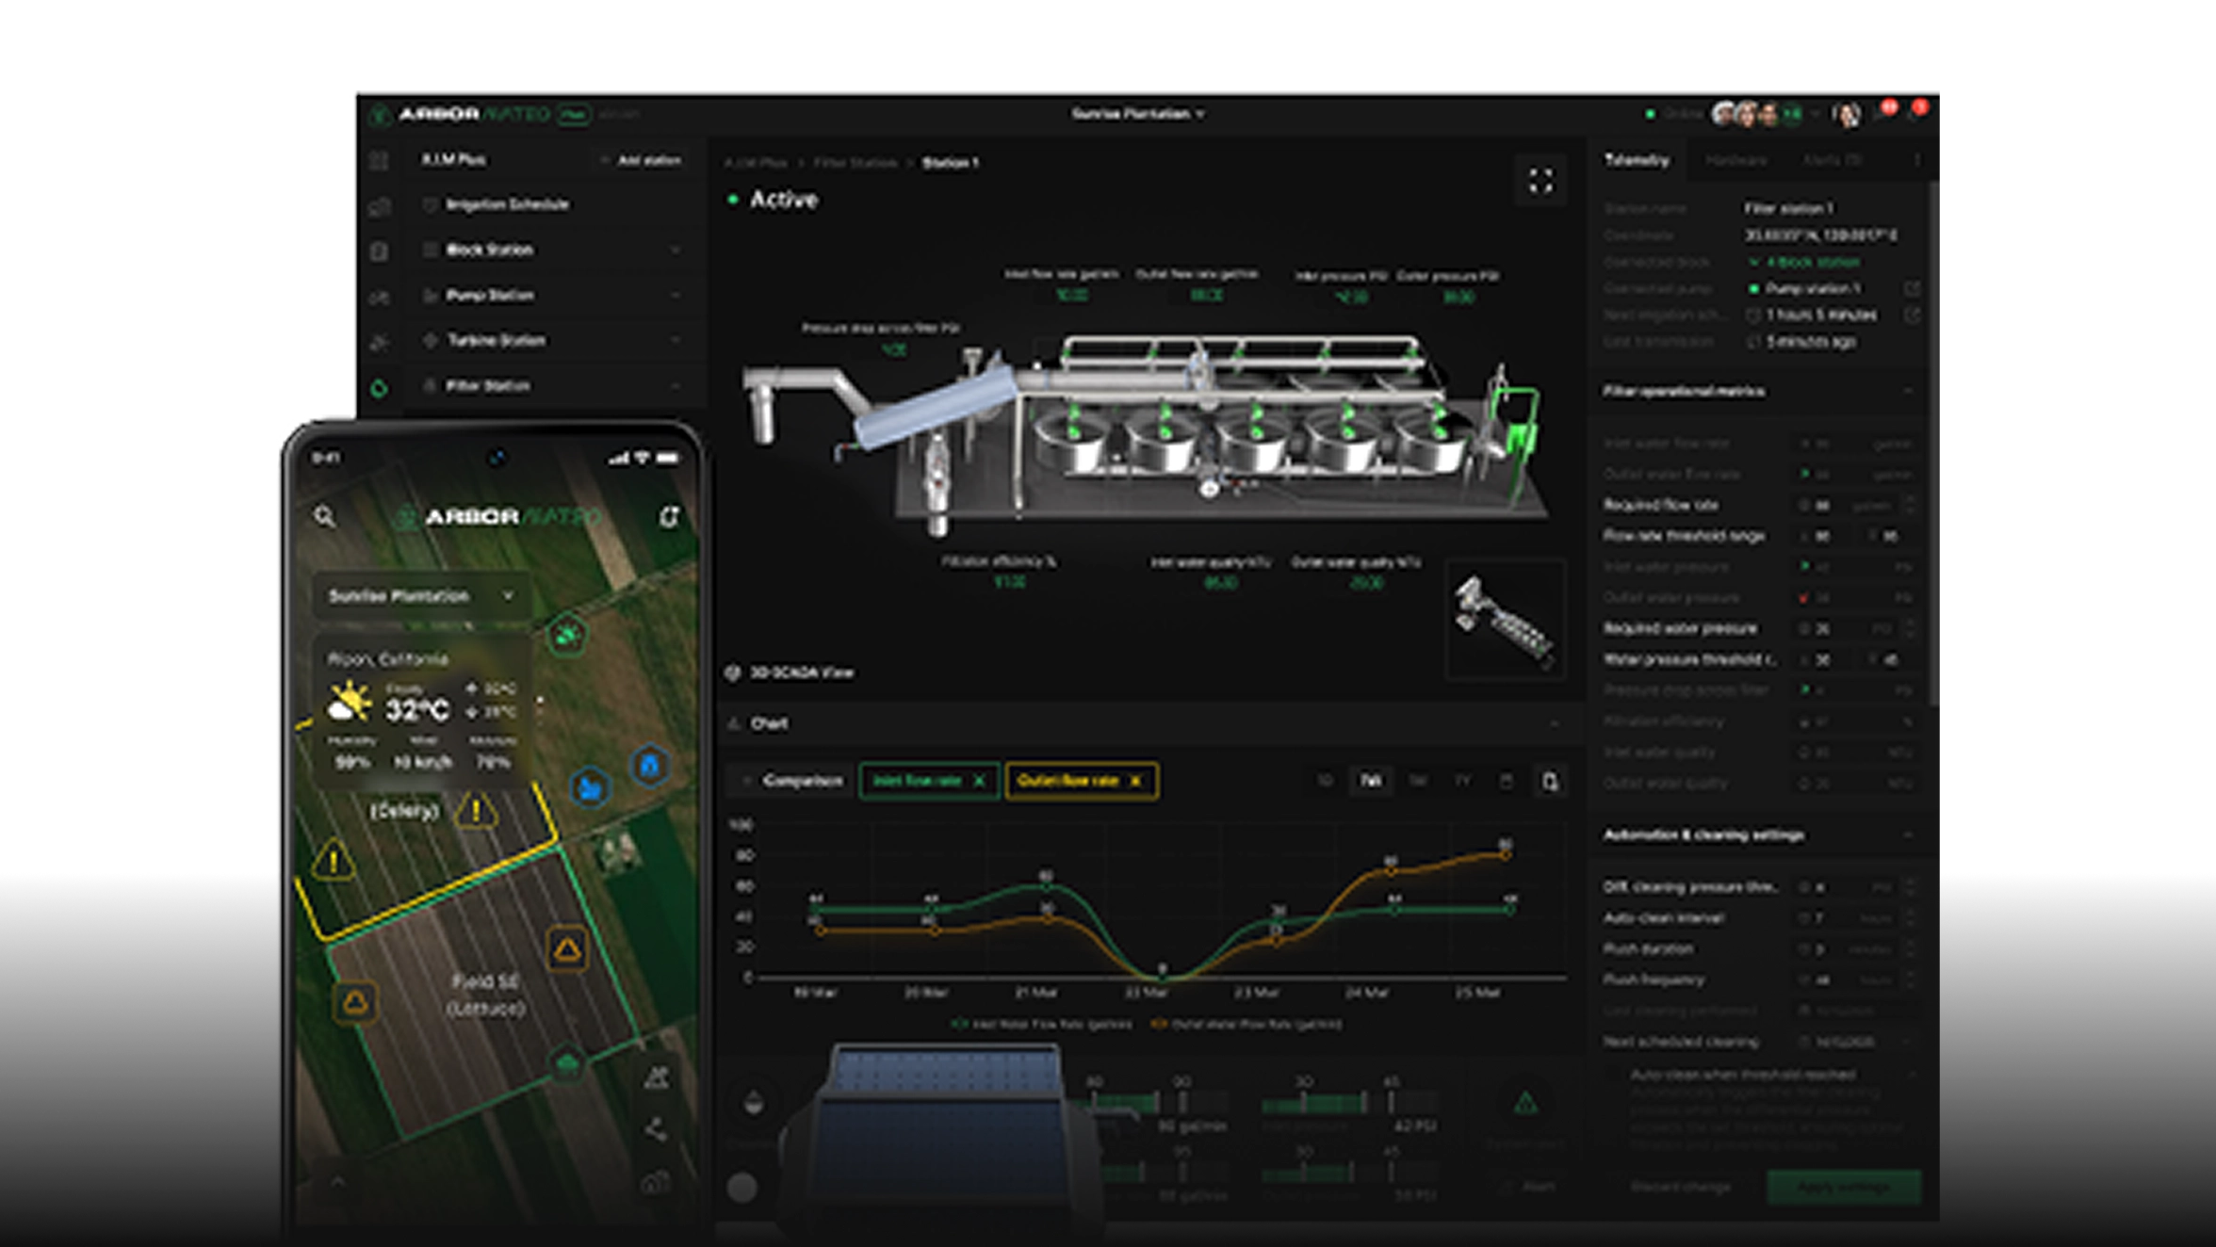
Task: Open Irrigation Schedule in sidebar
Action: 506,204
